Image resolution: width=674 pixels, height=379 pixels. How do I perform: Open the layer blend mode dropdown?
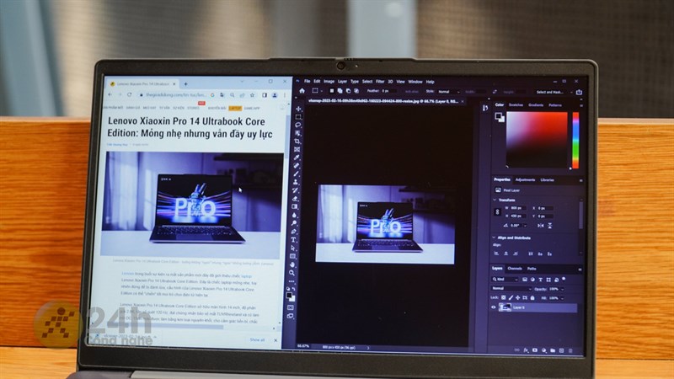click(x=511, y=288)
